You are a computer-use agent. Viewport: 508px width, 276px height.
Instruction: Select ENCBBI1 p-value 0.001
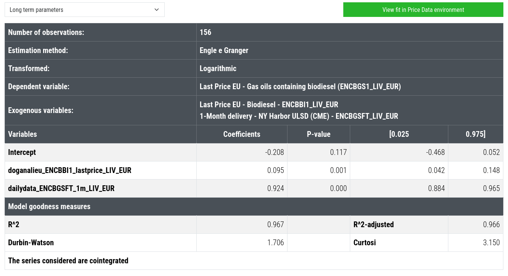click(338, 170)
